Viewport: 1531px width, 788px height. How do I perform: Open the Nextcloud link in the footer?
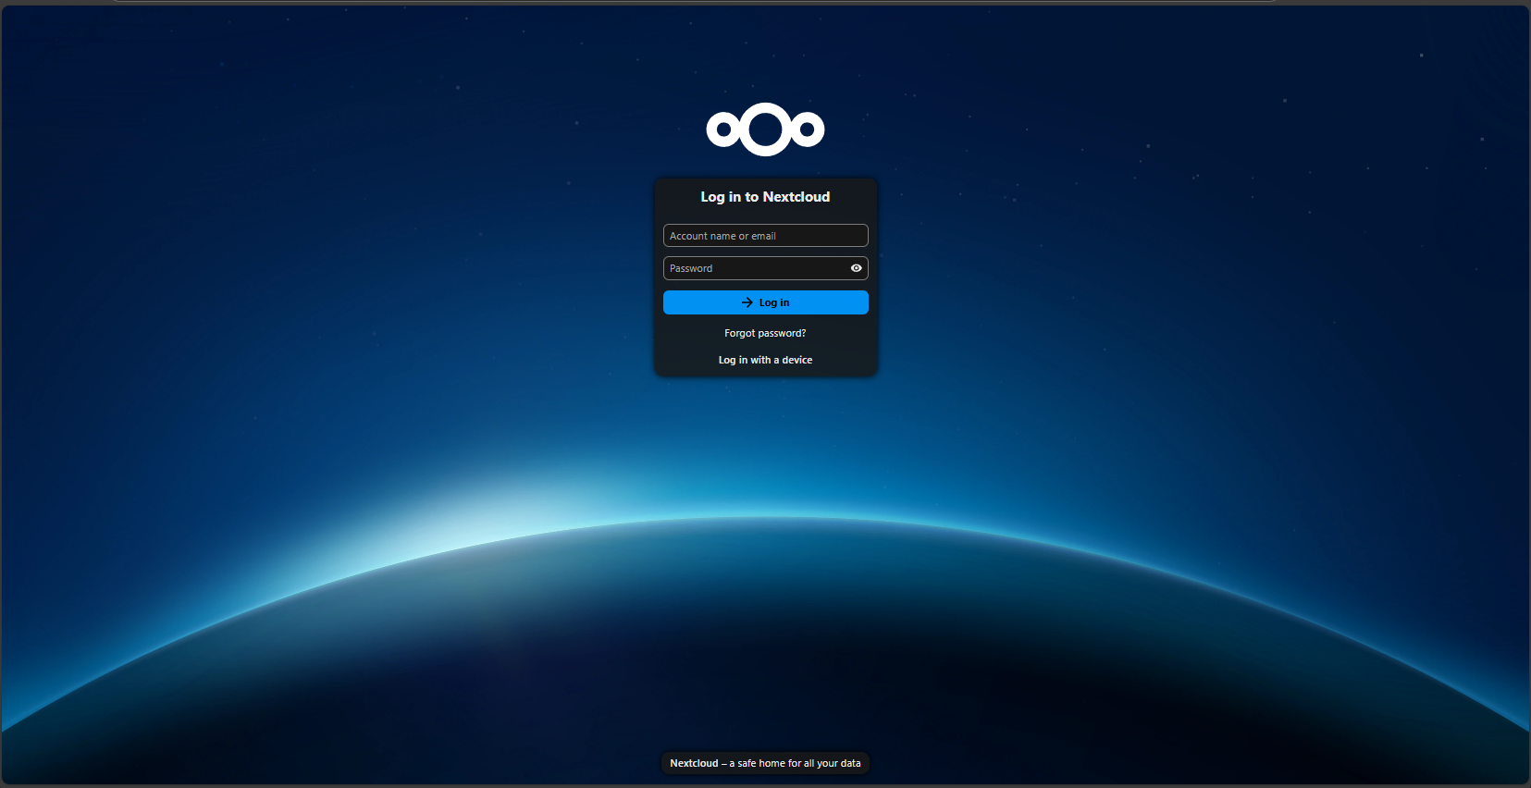[x=694, y=763]
